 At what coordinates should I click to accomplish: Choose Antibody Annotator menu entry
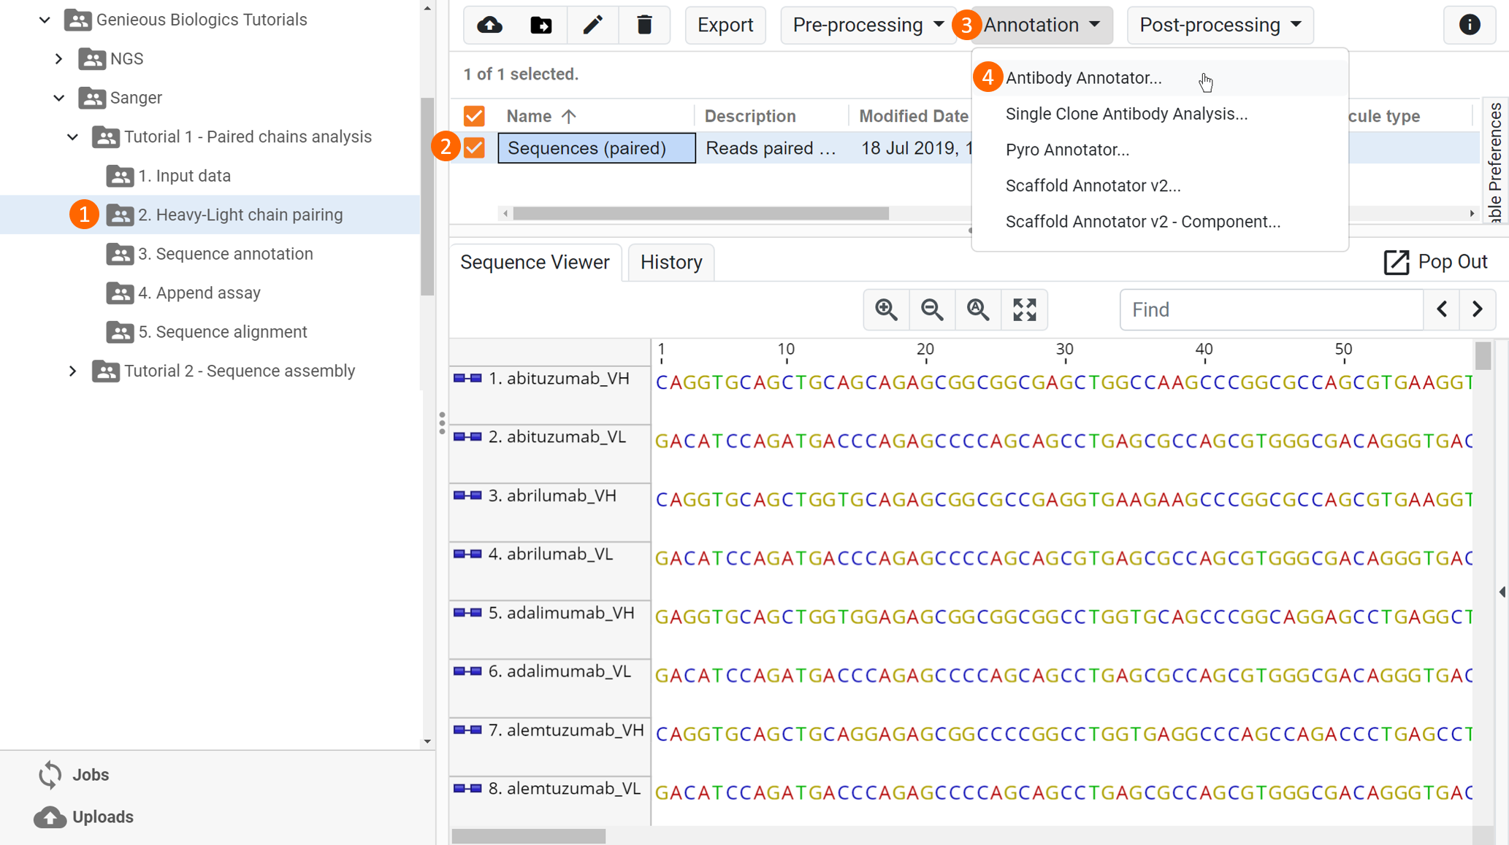click(1084, 78)
